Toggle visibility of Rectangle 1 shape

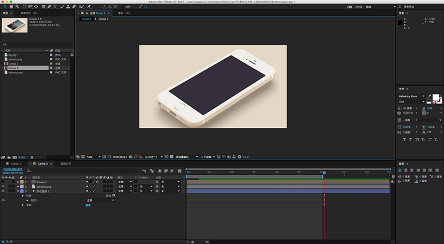click(3, 200)
